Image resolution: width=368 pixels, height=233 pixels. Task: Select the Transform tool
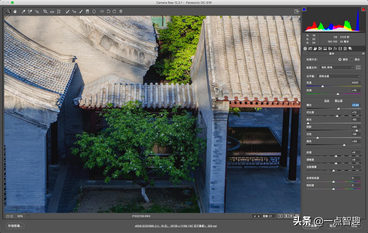[59, 11]
